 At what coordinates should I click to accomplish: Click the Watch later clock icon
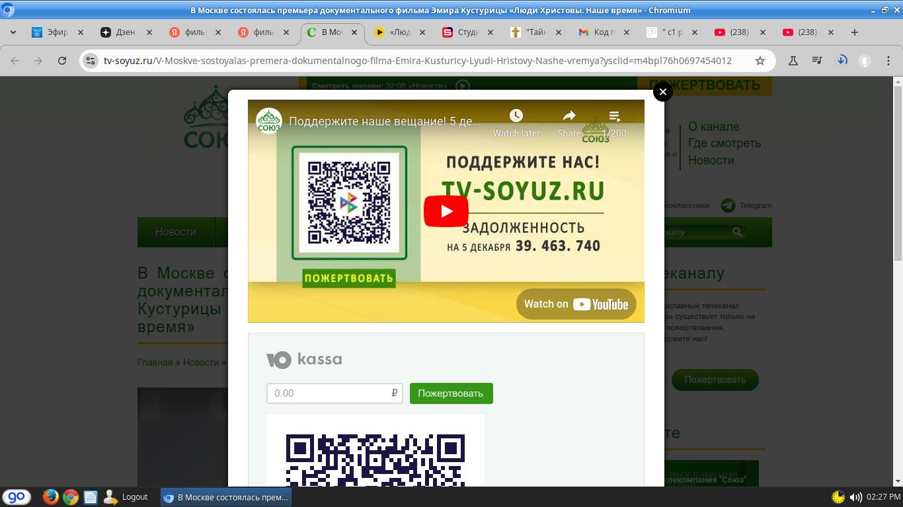pos(516,116)
